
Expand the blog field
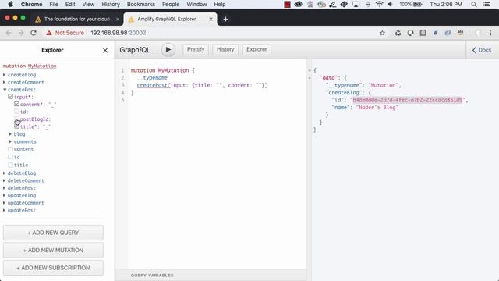coord(10,134)
